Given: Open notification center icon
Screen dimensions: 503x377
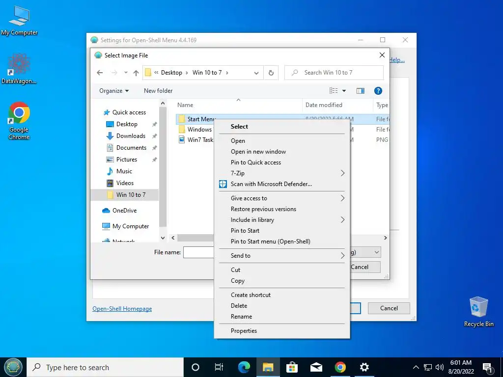Looking at the screenshot, I should click(488, 368).
